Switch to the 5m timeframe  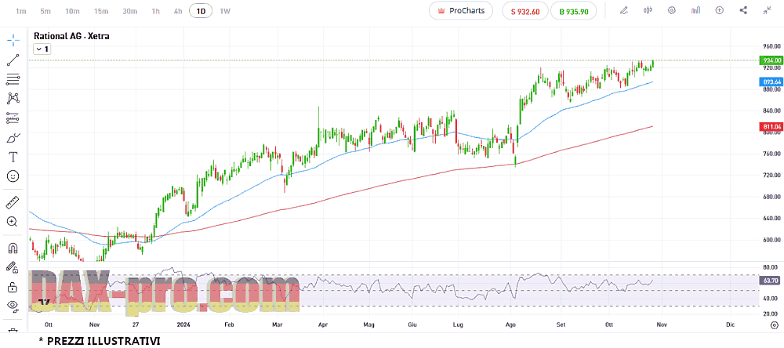(45, 11)
